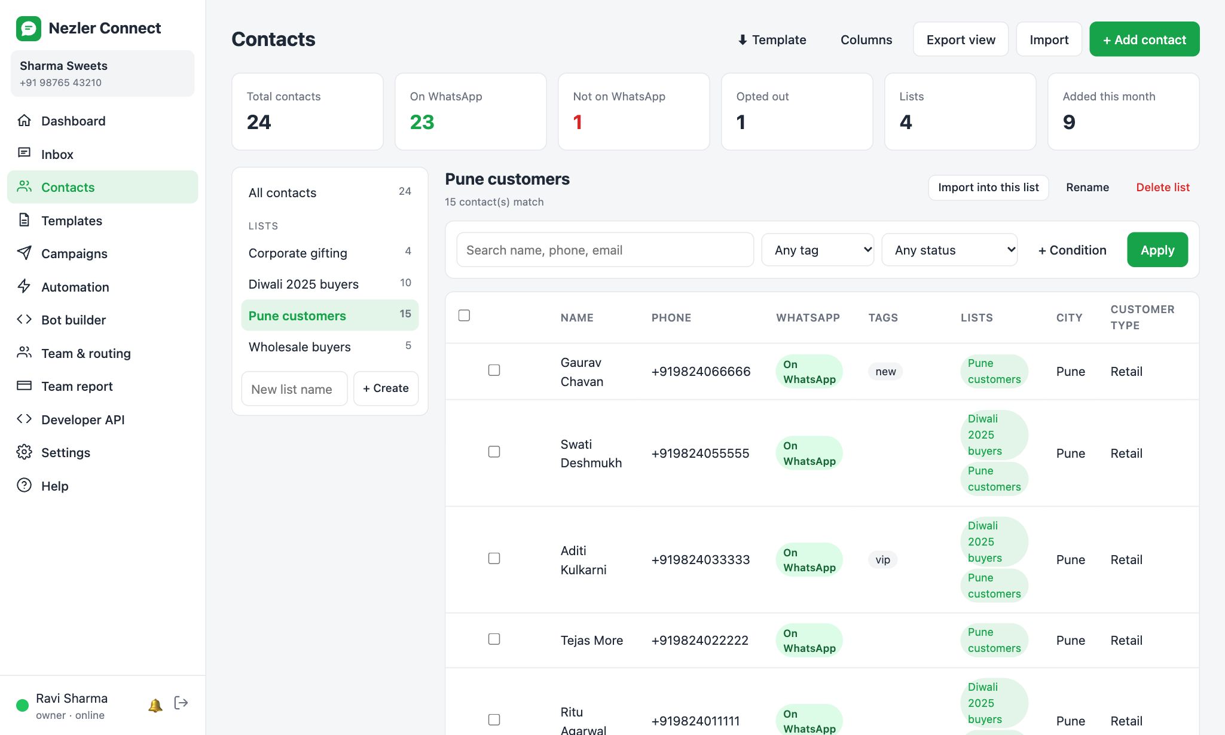This screenshot has height=735, width=1225.
Task: Open Dashboard via its home icon
Action: click(24, 121)
